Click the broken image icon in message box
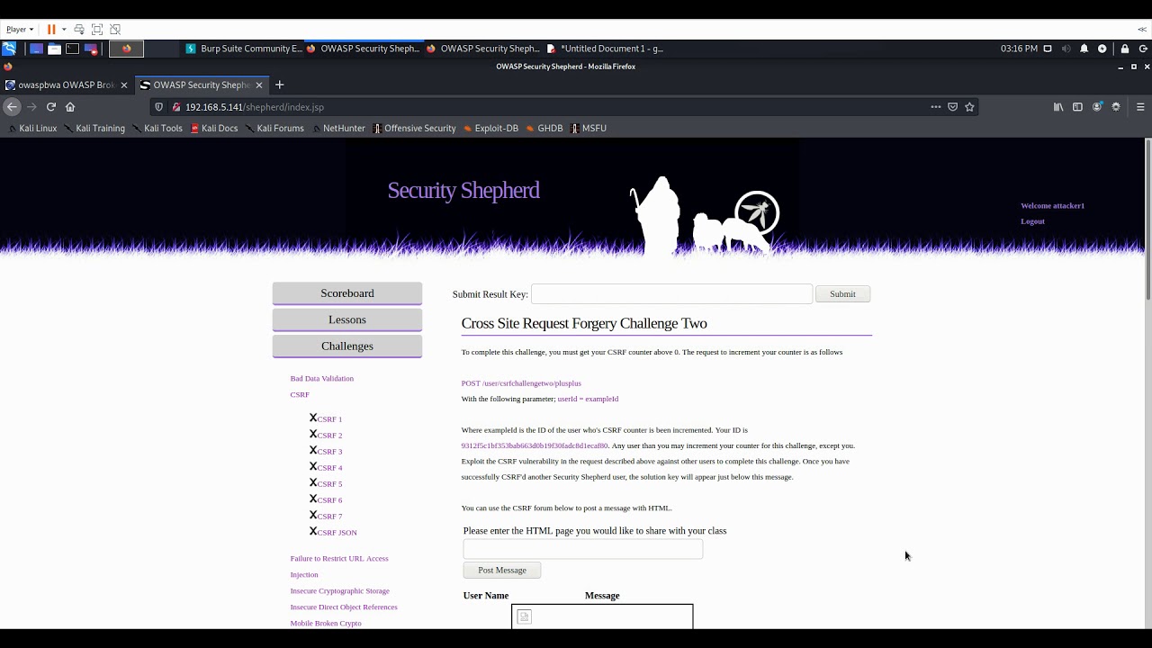1152x648 pixels. pos(525,616)
